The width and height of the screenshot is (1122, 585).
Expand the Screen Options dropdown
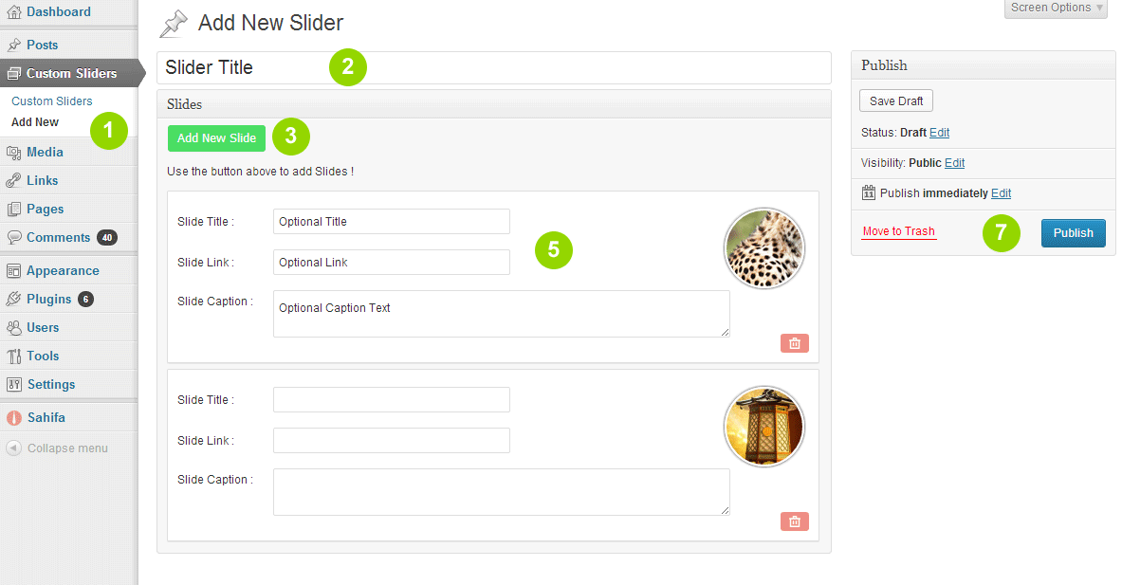coord(1056,8)
